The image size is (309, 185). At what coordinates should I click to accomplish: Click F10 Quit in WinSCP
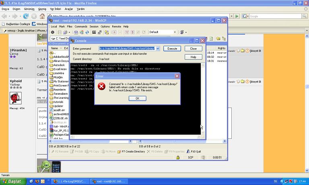[x=194, y=151]
